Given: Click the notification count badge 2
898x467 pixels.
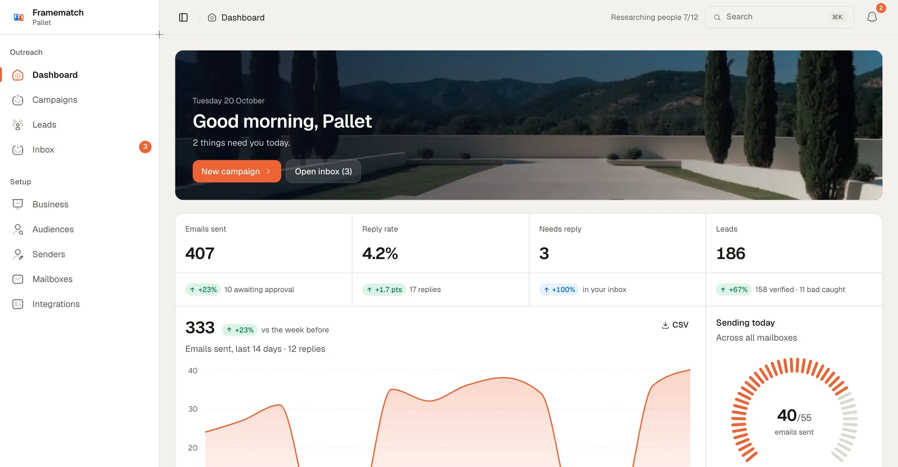Looking at the screenshot, I should pos(881,8).
